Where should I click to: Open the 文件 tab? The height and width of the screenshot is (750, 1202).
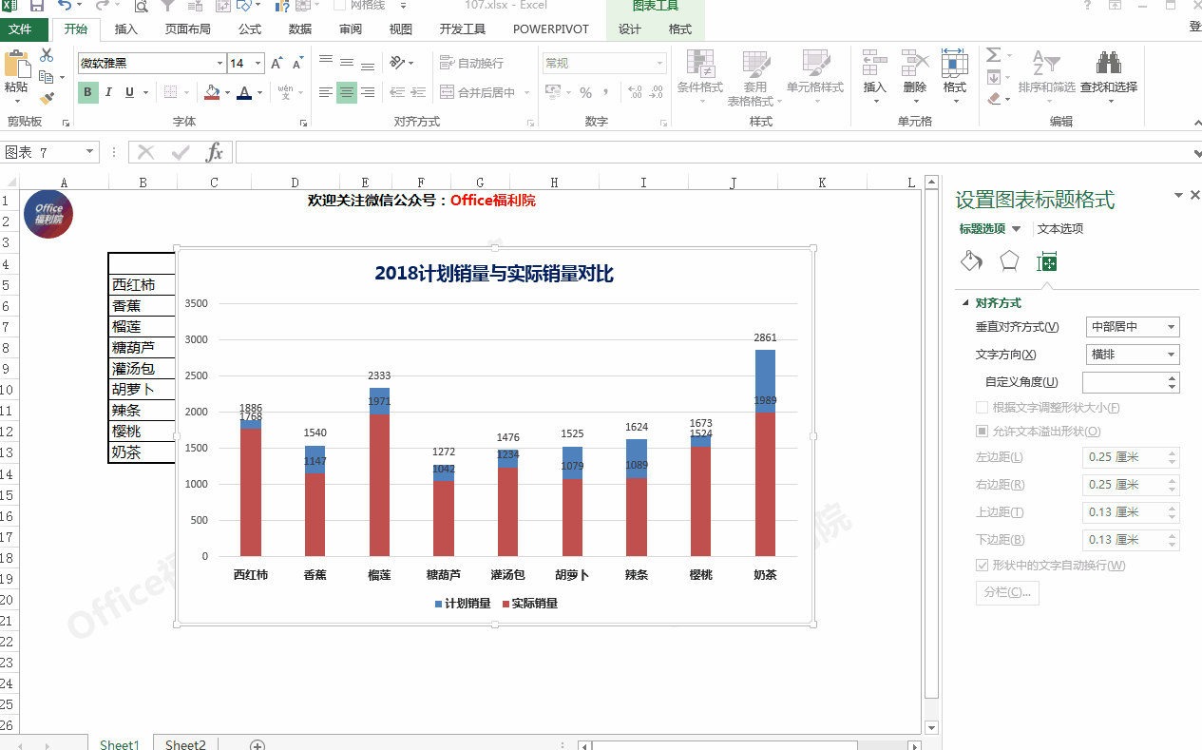pyautogui.click(x=21, y=29)
